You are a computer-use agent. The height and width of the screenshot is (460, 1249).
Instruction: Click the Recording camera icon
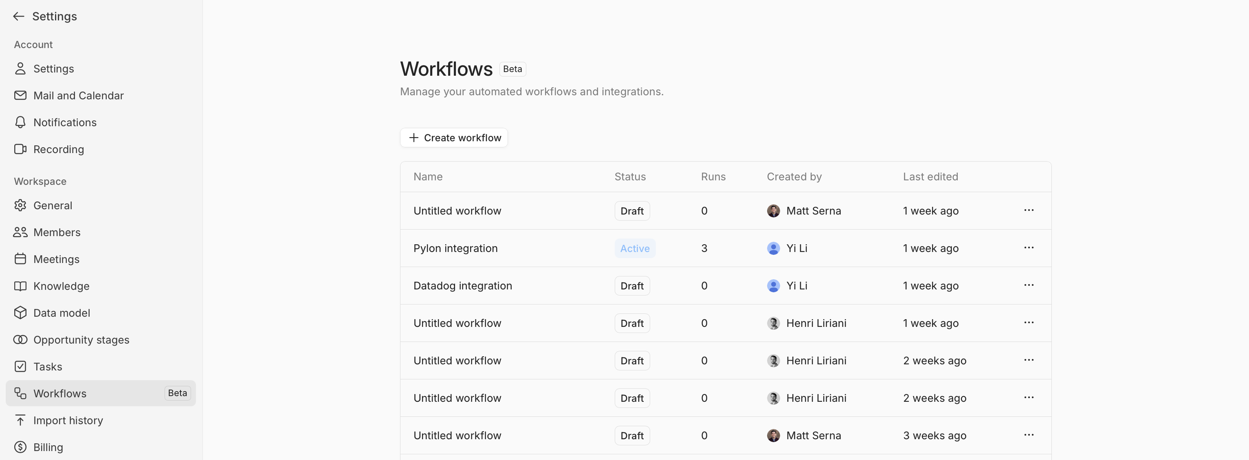[20, 149]
